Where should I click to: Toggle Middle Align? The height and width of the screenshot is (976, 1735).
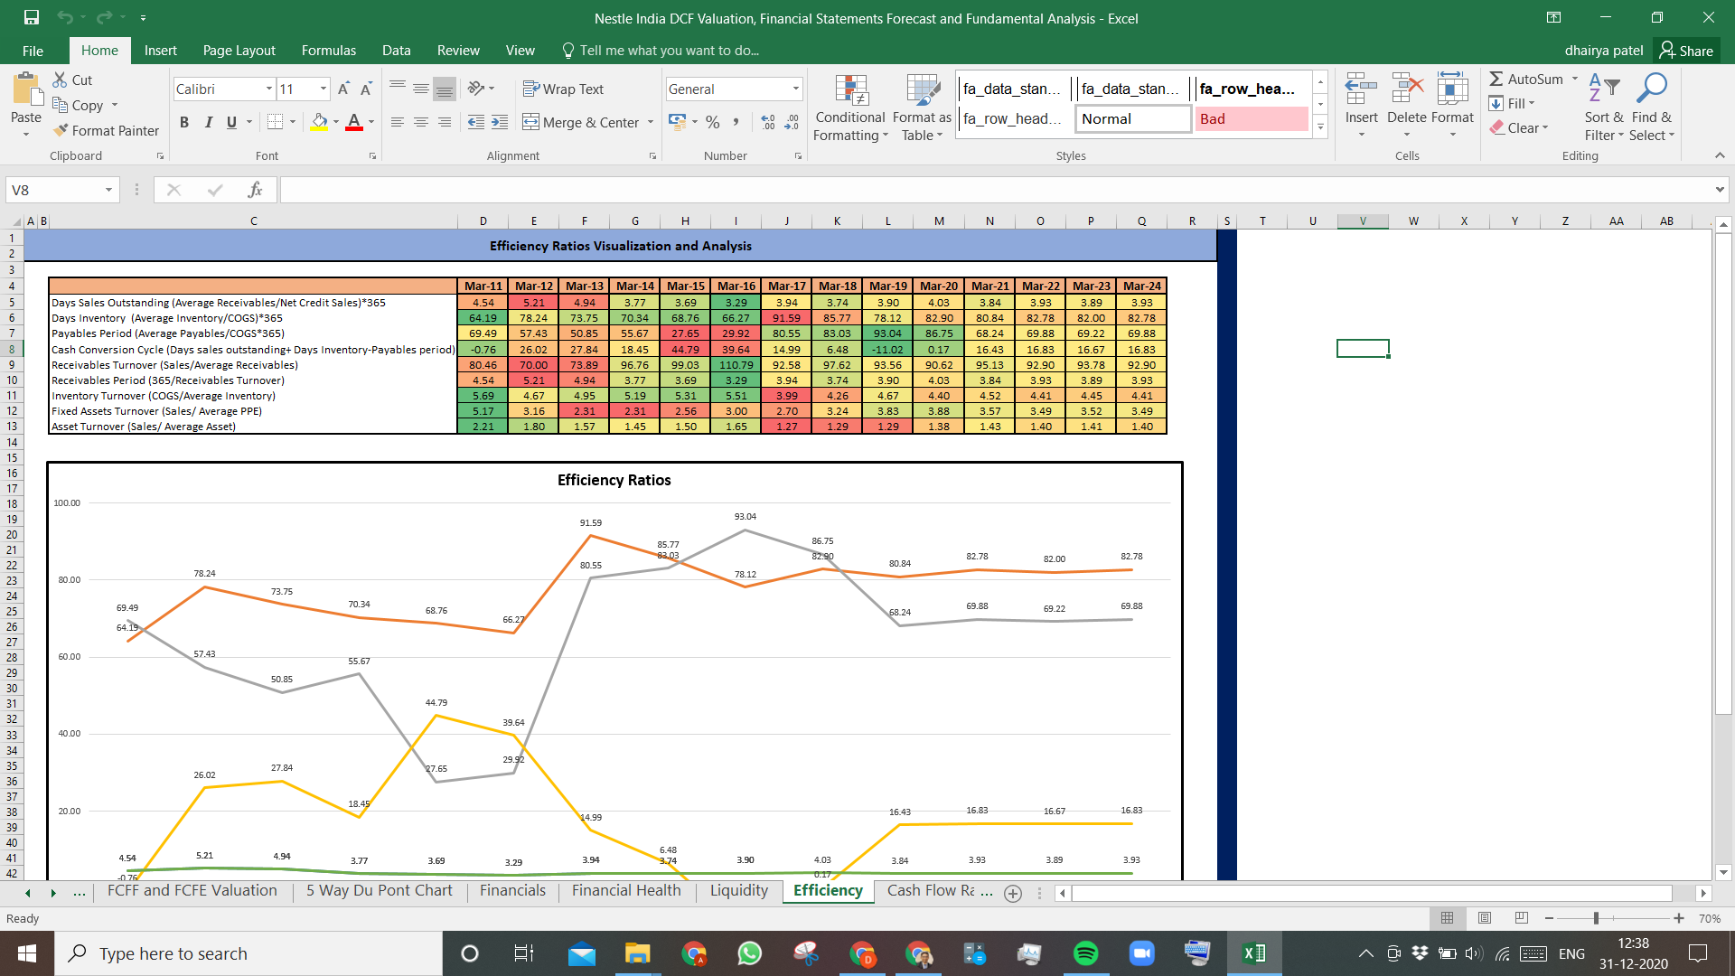pyautogui.click(x=421, y=89)
